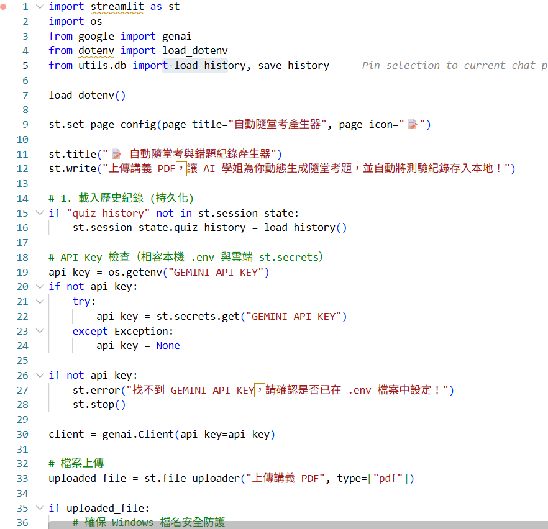The width and height of the screenshot is (548, 529).
Task: Click 'st.write' on line 12
Action: pos(72,169)
